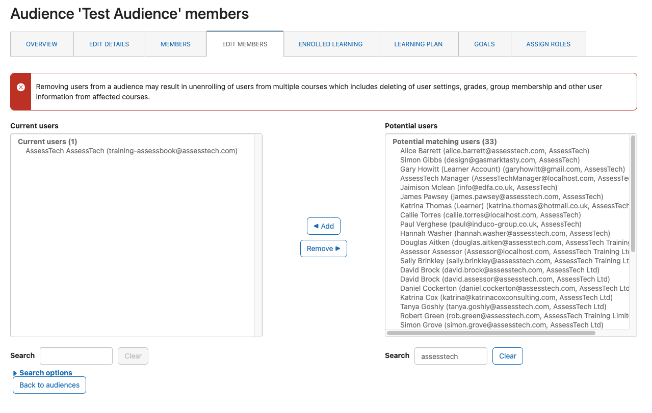The image size is (652, 413).
Task: Switch to the Learning Plan tab
Action: (x=418, y=44)
